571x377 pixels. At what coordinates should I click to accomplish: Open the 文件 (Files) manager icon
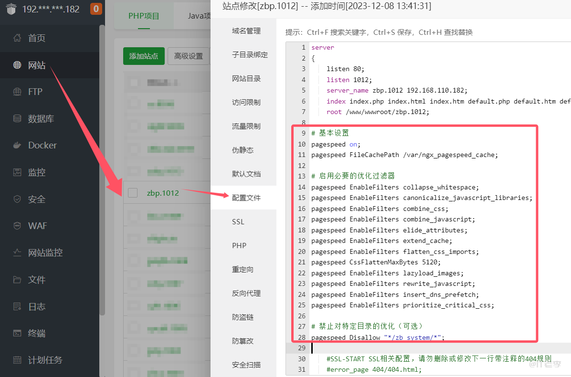[x=17, y=279]
